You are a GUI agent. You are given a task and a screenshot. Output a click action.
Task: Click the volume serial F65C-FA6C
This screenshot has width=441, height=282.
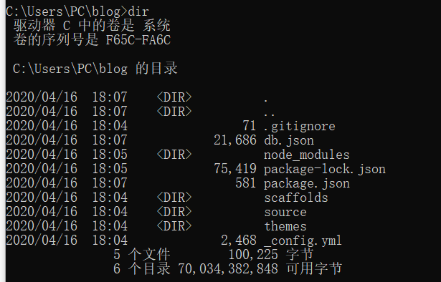(138, 40)
